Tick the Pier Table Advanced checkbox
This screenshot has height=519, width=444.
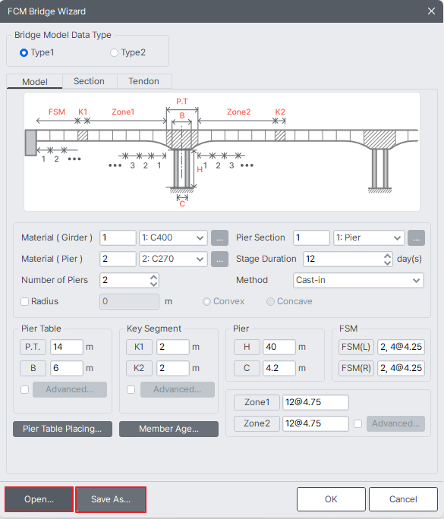(25, 389)
